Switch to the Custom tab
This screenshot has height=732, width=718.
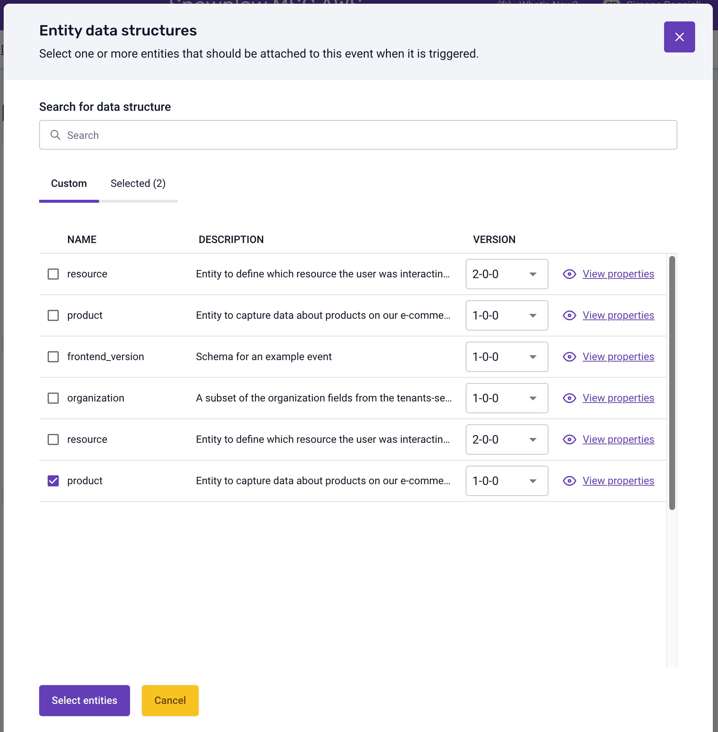69,184
